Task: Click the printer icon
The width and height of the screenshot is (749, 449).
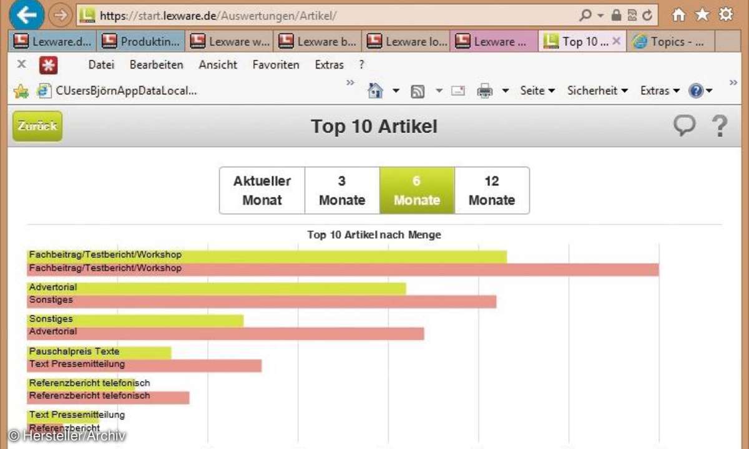Action: point(485,91)
